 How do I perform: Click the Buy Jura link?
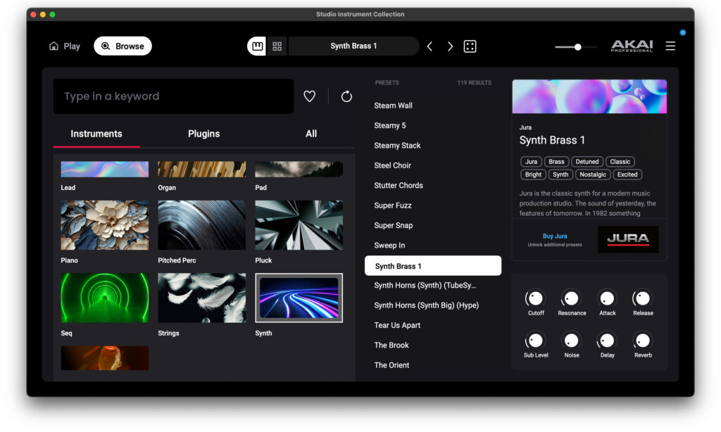click(x=555, y=236)
